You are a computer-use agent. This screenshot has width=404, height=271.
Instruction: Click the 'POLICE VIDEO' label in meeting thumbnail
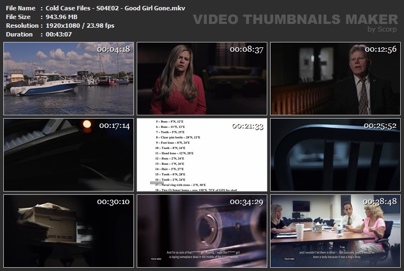[x=289, y=259]
